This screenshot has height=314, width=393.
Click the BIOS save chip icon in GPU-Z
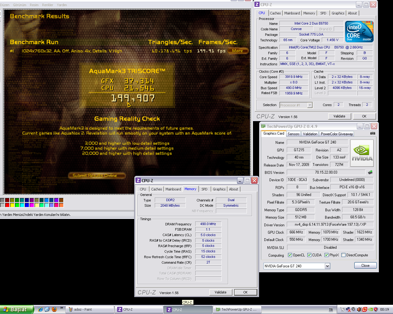pyautogui.click(x=370, y=172)
